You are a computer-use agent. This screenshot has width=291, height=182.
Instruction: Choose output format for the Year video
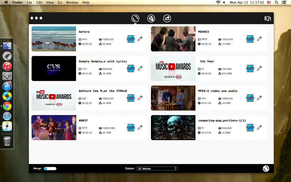click(250, 68)
